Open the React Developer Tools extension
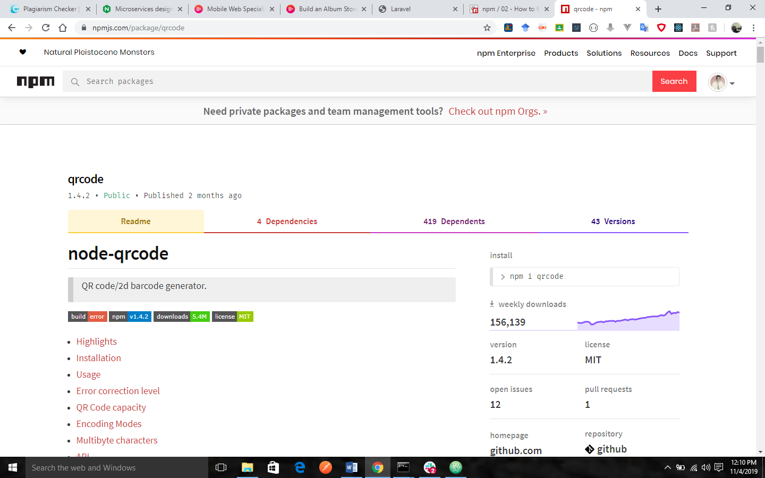765x478 pixels. click(678, 28)
